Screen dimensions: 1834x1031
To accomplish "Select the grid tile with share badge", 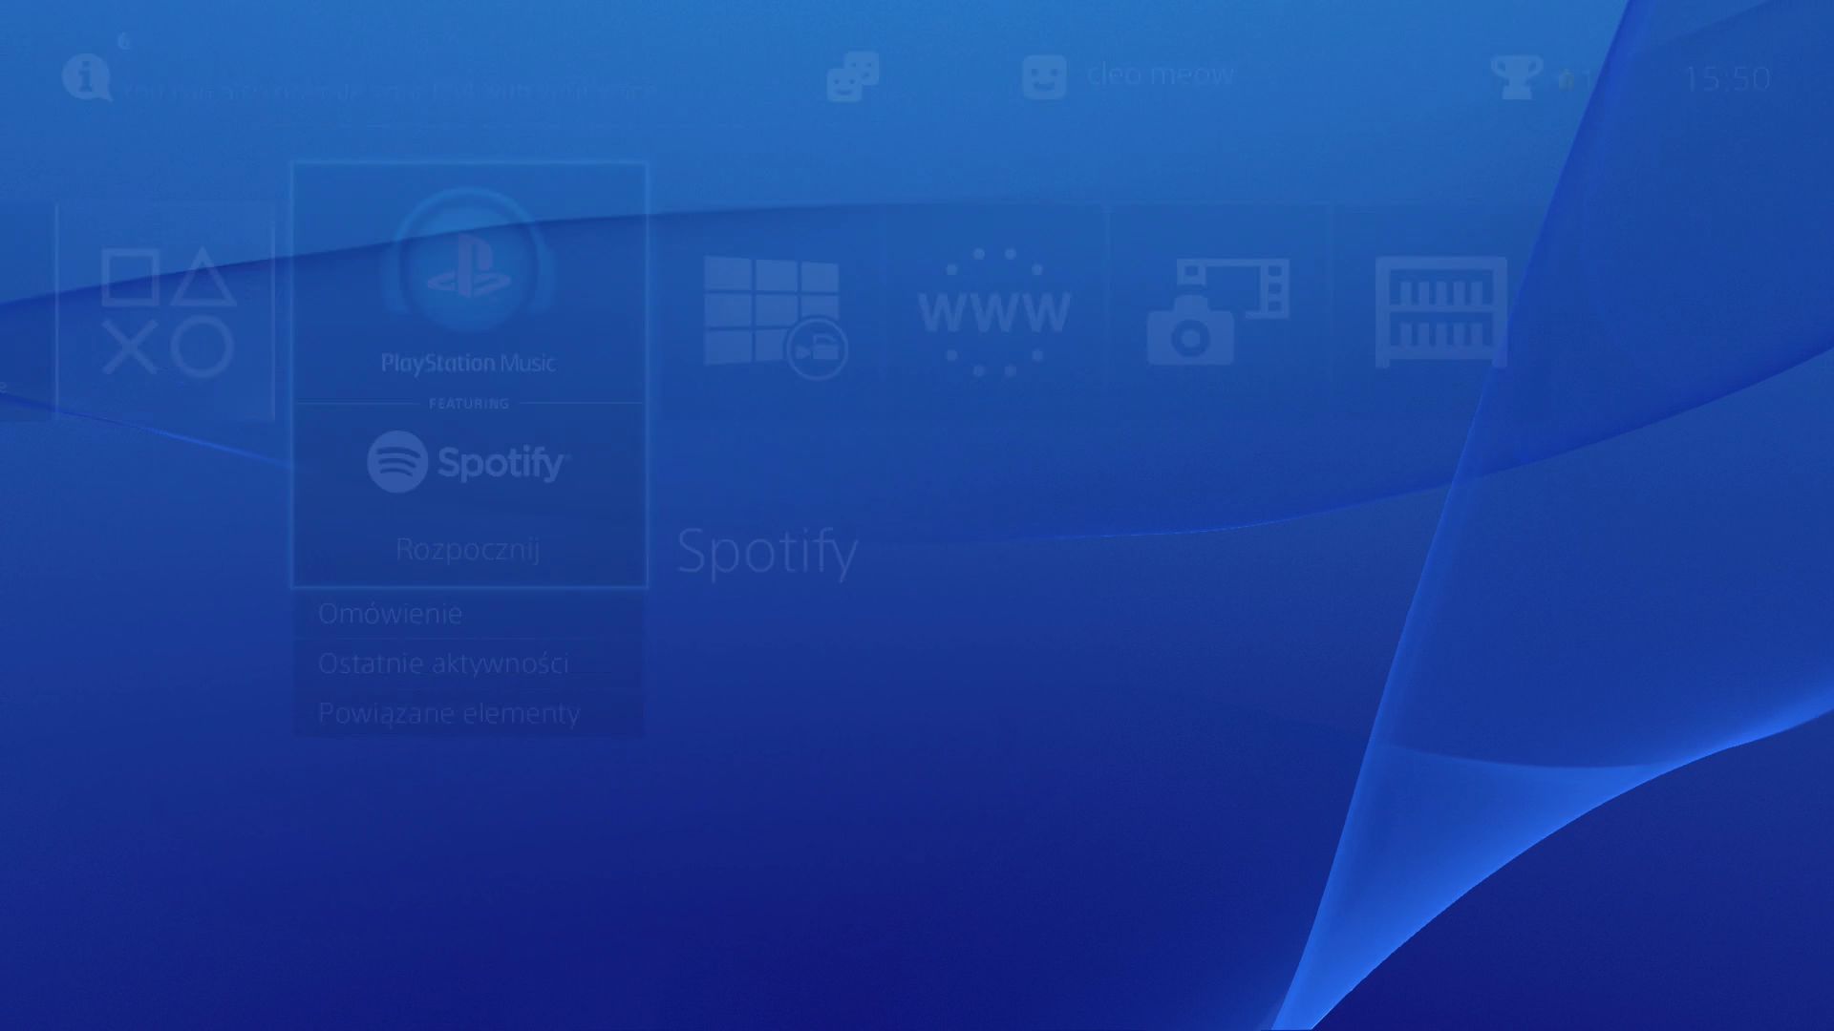I will pyautogui.click(x=774, y=315).
